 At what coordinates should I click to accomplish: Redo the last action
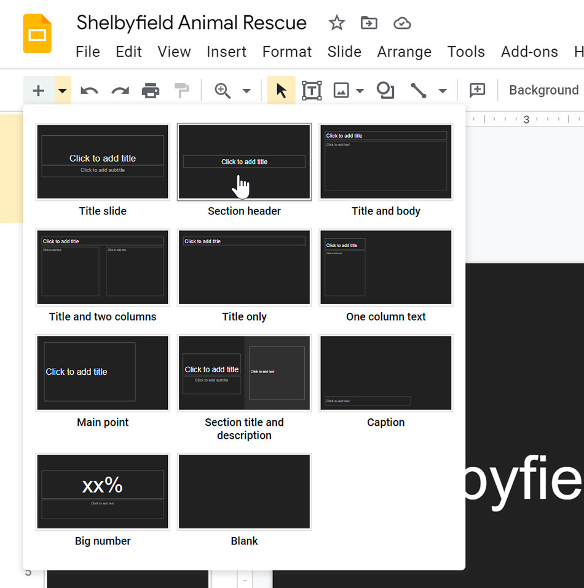[x=119, y=90]
